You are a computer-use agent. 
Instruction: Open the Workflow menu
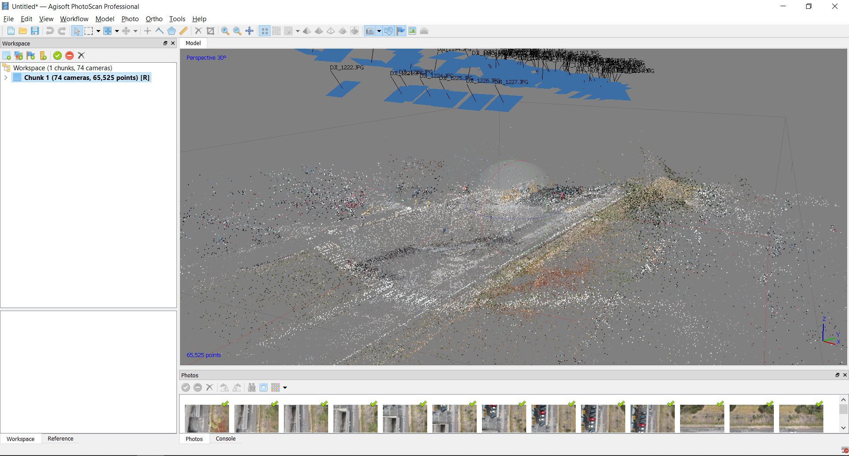74,19
